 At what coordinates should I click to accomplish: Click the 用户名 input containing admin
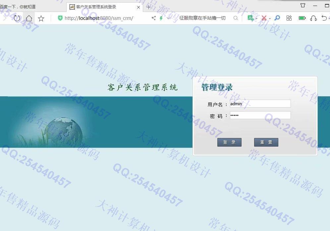260,104
